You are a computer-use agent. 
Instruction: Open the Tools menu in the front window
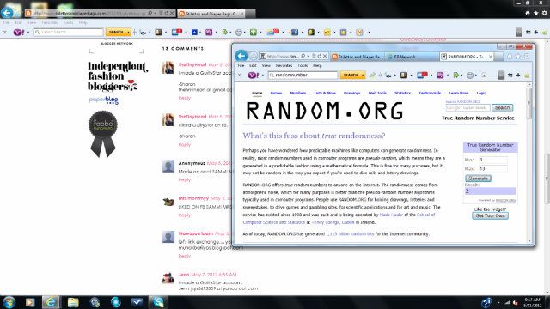pyautogui.click(x=302, y=65)
